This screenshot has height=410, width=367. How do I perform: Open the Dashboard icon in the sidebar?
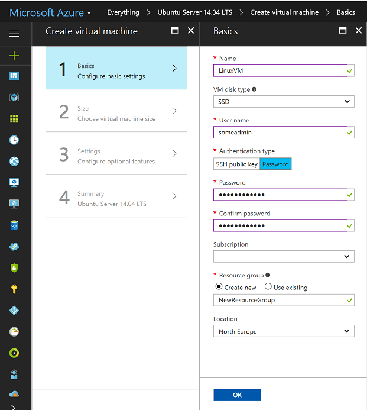pyautogui.click(x=14, y=76)
